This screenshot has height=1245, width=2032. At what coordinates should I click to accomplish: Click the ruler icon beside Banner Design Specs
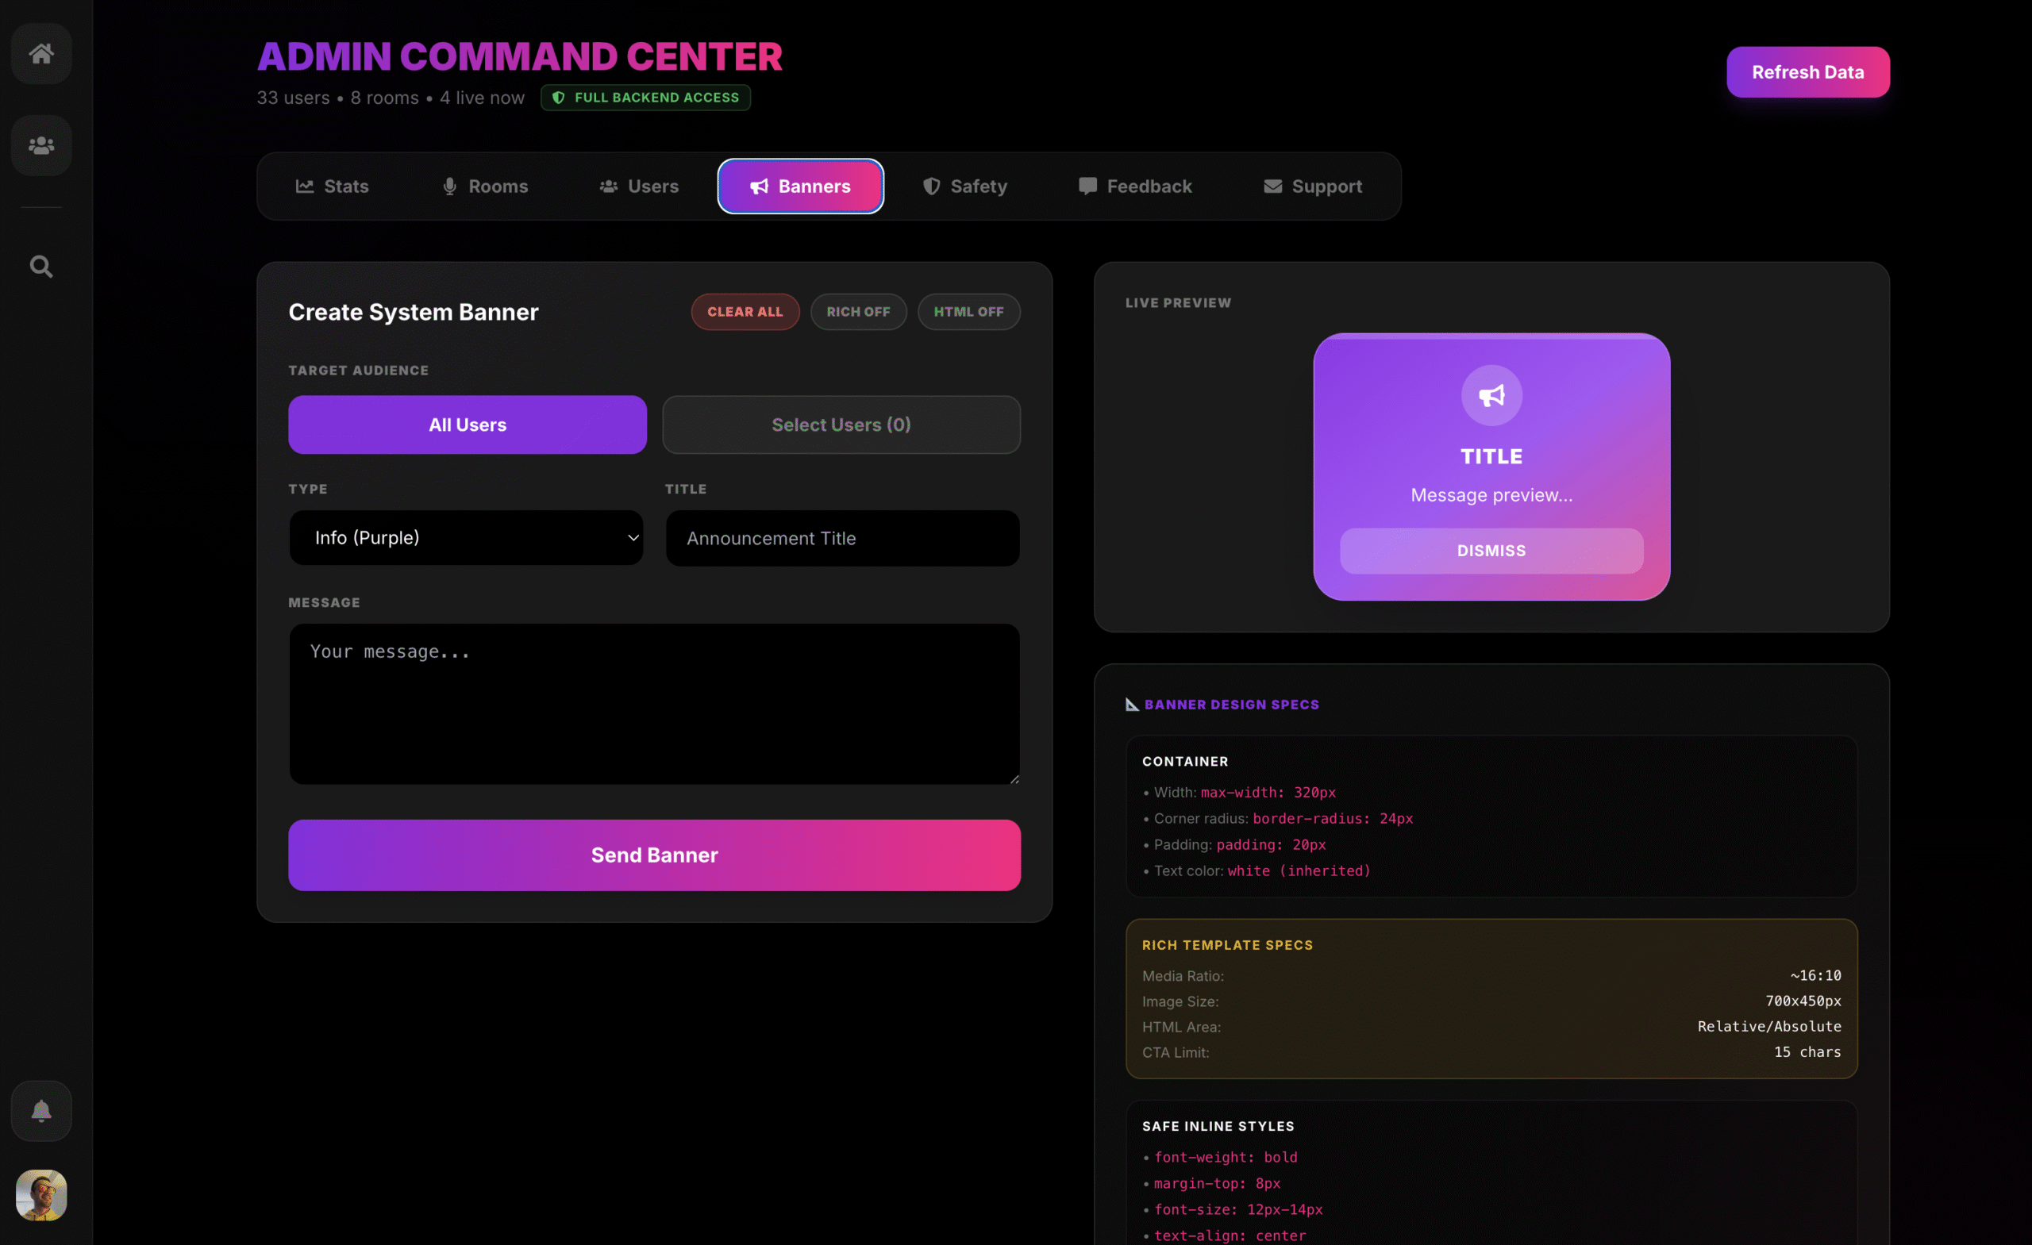point(1131,704)
